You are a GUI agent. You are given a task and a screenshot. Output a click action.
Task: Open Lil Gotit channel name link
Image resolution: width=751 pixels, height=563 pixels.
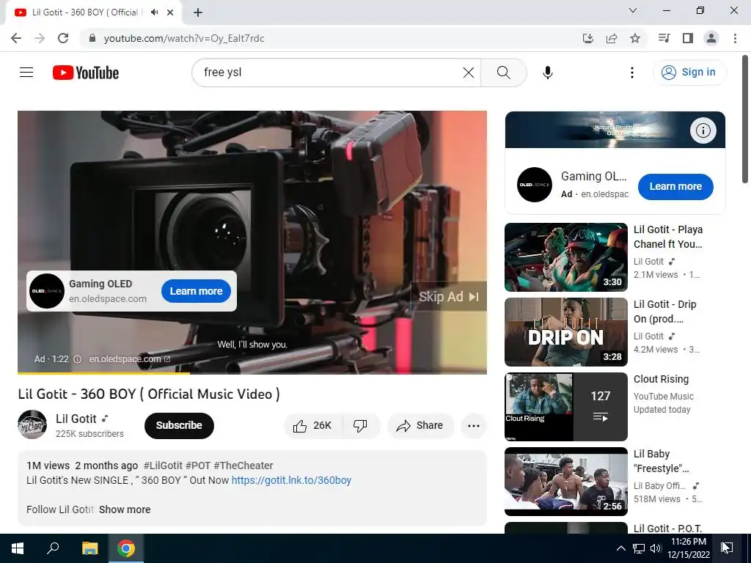point(76,419)
